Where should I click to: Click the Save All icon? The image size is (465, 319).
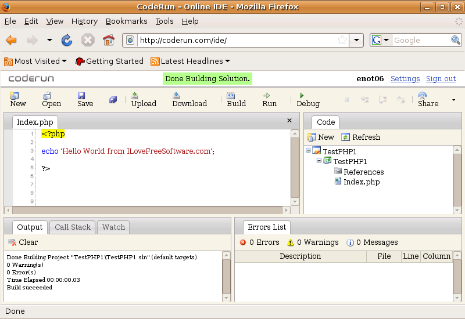113,100
